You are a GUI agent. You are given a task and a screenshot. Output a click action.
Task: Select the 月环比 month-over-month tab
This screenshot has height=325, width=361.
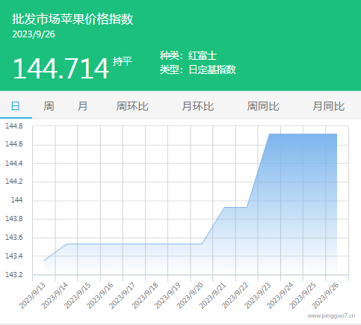[x=198, y=106]
